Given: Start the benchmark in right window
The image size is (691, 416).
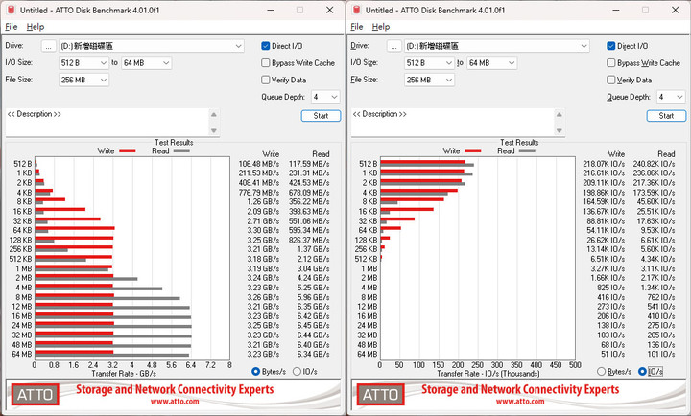Looking at the screenshot, I should 666,116.
